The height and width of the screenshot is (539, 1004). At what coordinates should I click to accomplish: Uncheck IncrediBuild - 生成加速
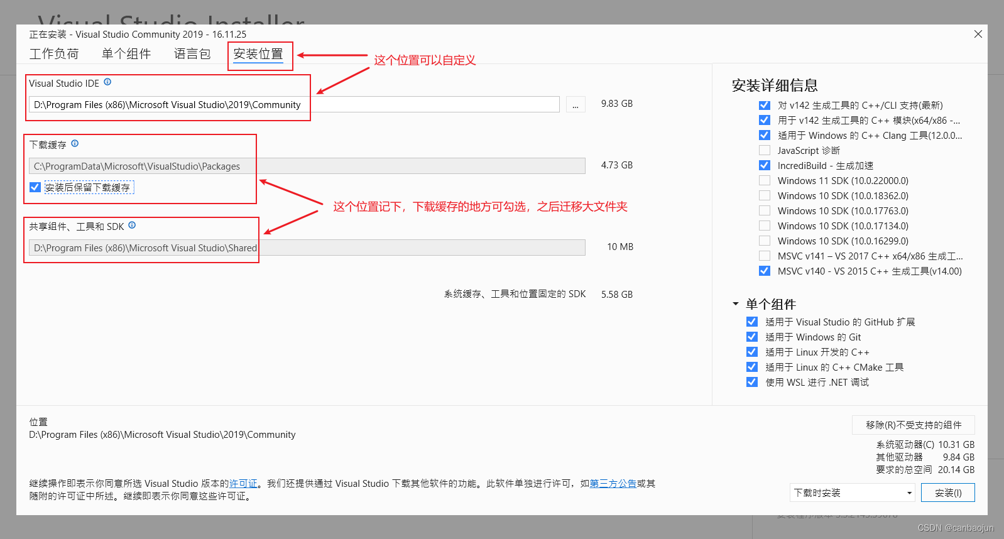click(765, 165)
